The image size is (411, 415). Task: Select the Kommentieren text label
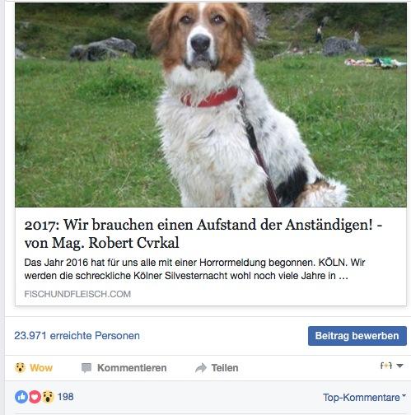pos(132,368)
